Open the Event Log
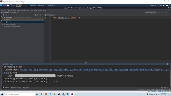 (165, 88)
